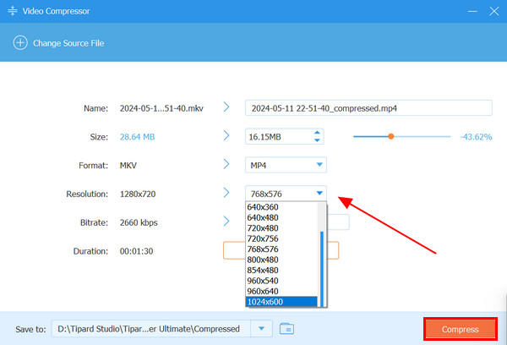Click the Change Source File link
Viewport: 507px width, 345px height.
(x=68, y=43)
